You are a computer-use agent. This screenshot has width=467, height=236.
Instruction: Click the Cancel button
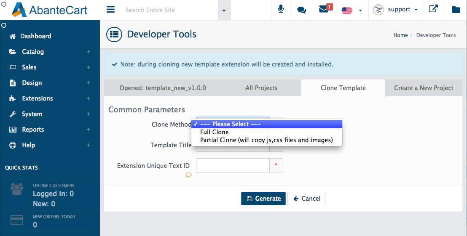click(x=306, y=199)
